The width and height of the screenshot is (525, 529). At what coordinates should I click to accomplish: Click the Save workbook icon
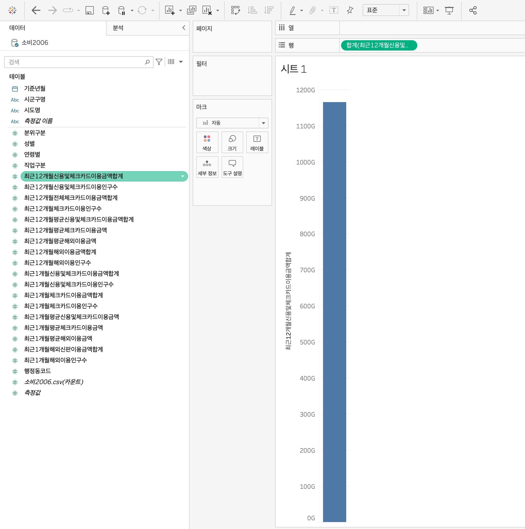click(89, 10)
